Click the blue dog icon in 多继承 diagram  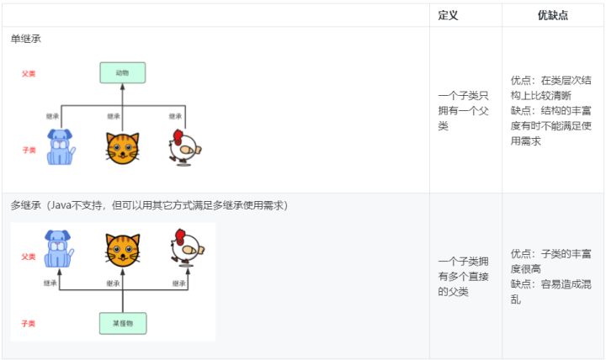[58, 249]
